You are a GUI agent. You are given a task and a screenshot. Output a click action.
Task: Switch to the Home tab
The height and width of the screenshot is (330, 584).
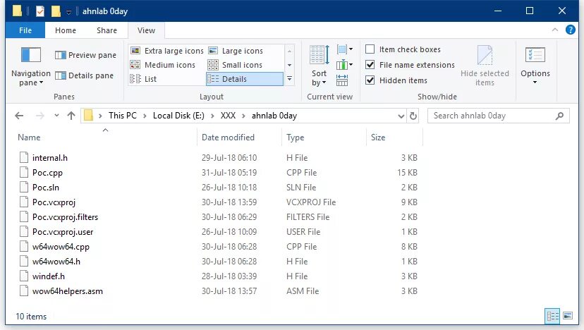pyautogui.click(x=66, y=30)
